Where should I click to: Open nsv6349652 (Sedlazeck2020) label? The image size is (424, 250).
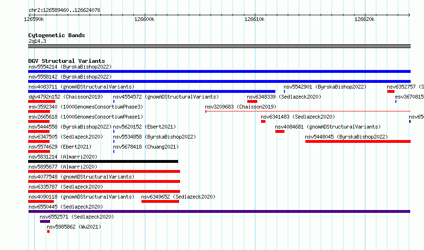point(178,197)
